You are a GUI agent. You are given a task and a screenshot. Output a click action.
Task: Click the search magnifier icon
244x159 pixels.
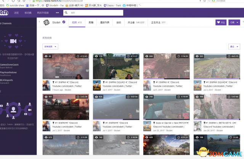click(66, 13)
